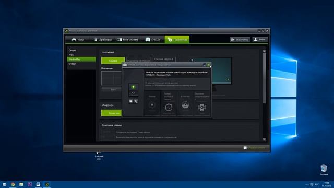Click the vertical settings scrollbar thumb

point(265,78)
